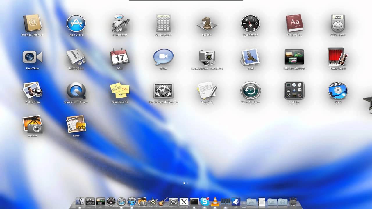Open Libro Font
Screen dimensions: 372x209
76,57
